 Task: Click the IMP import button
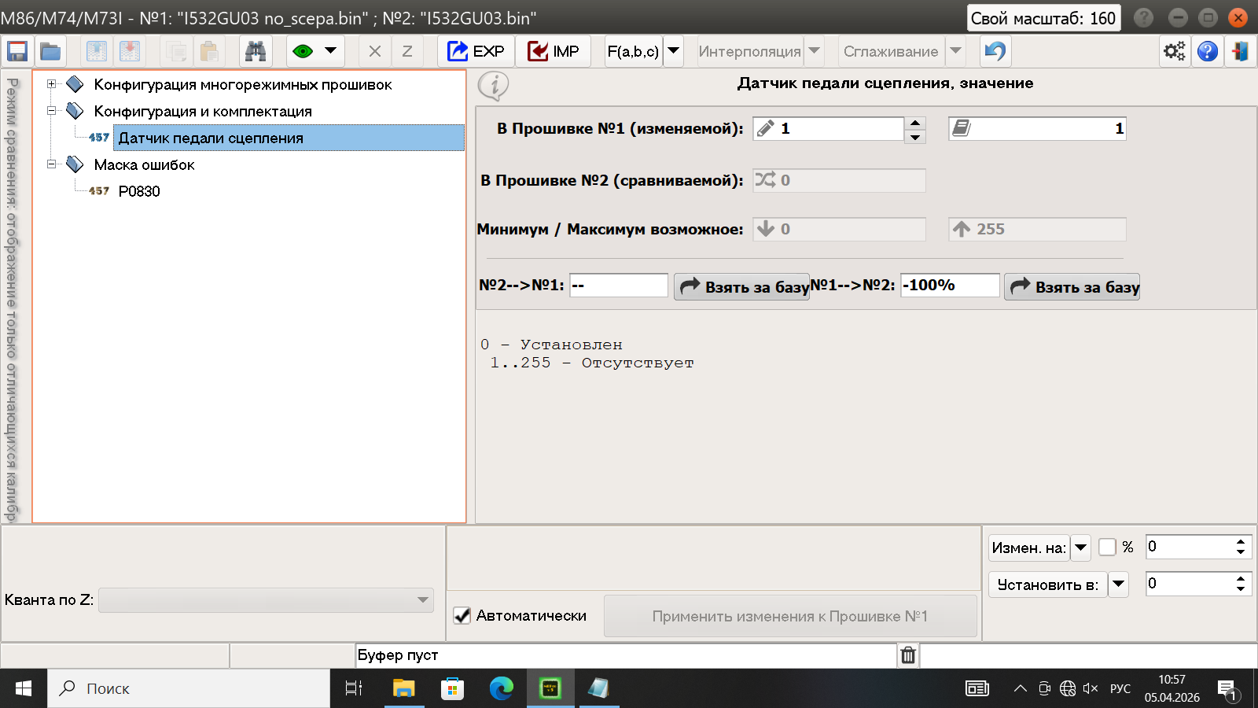(554, 52)
